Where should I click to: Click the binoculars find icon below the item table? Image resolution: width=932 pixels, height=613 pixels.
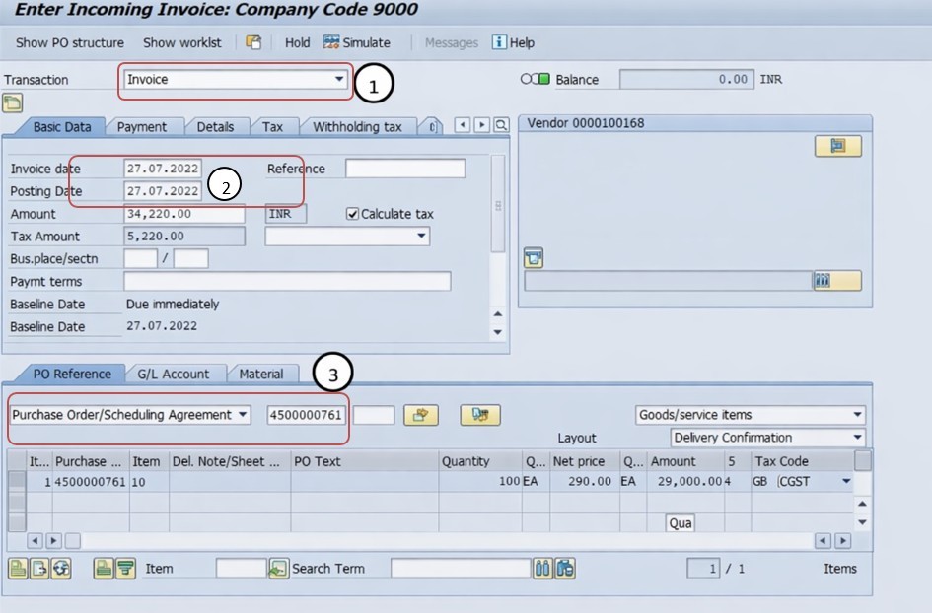click(542, 569)
